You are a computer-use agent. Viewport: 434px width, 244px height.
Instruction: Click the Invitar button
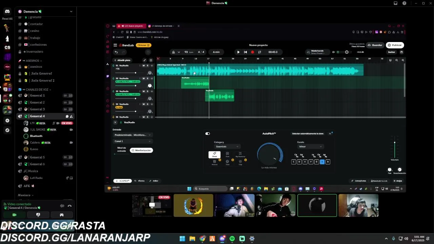[x=392, y=52]
